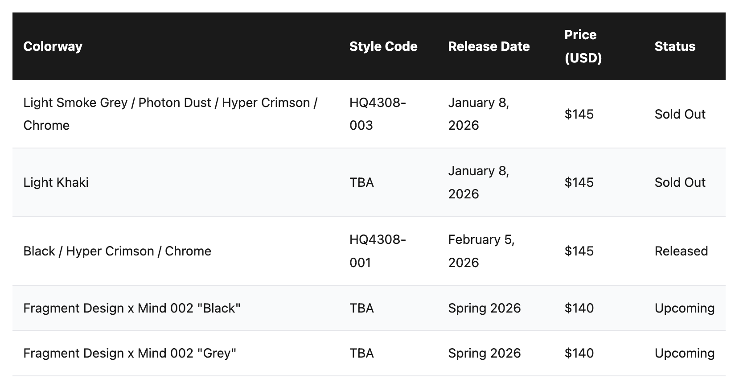Select the Black / Hyper Crimson / Chrome cell
This screenshot has width=739, height=387.
click(x=117, y=251)
